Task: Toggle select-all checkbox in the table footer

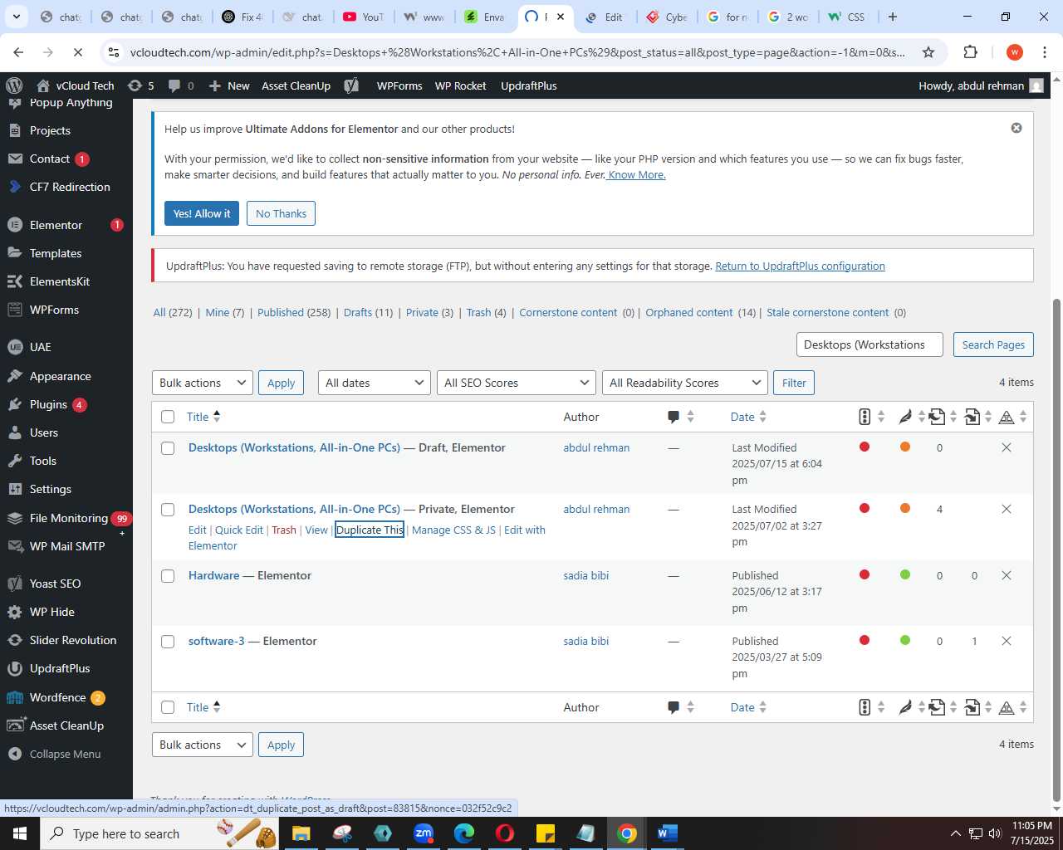Action: tap(168, 707)
